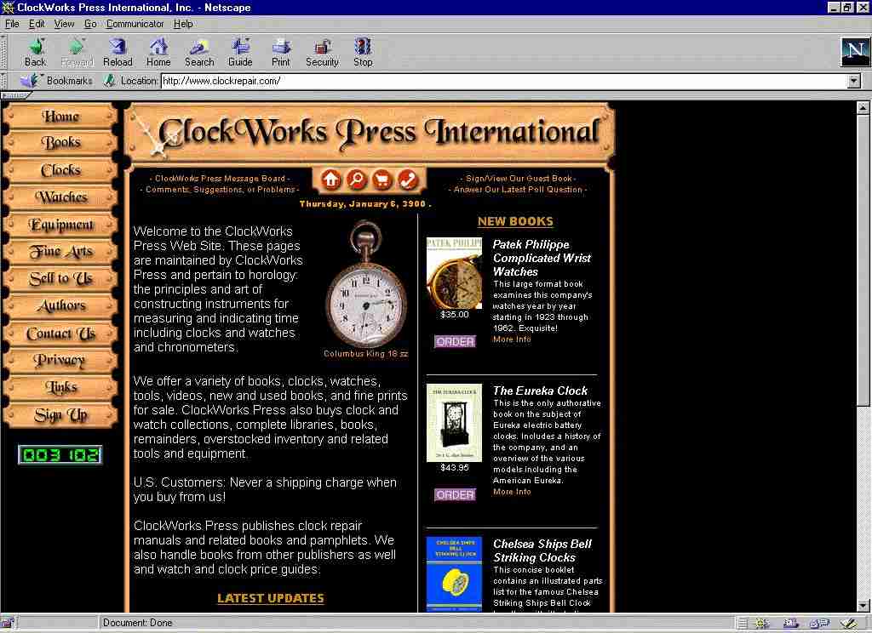Open More Info for The Eureka Clock
872x633 pixels.
[512, 492]
